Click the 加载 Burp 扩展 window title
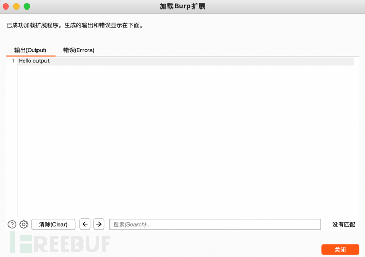365x257 pixels. click(182, 6)
